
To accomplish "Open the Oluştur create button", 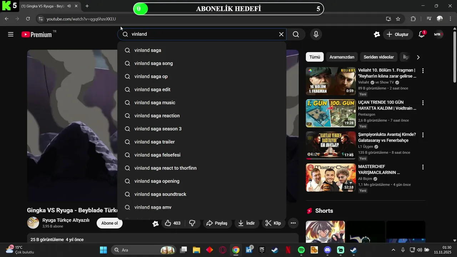I will 398,34.
